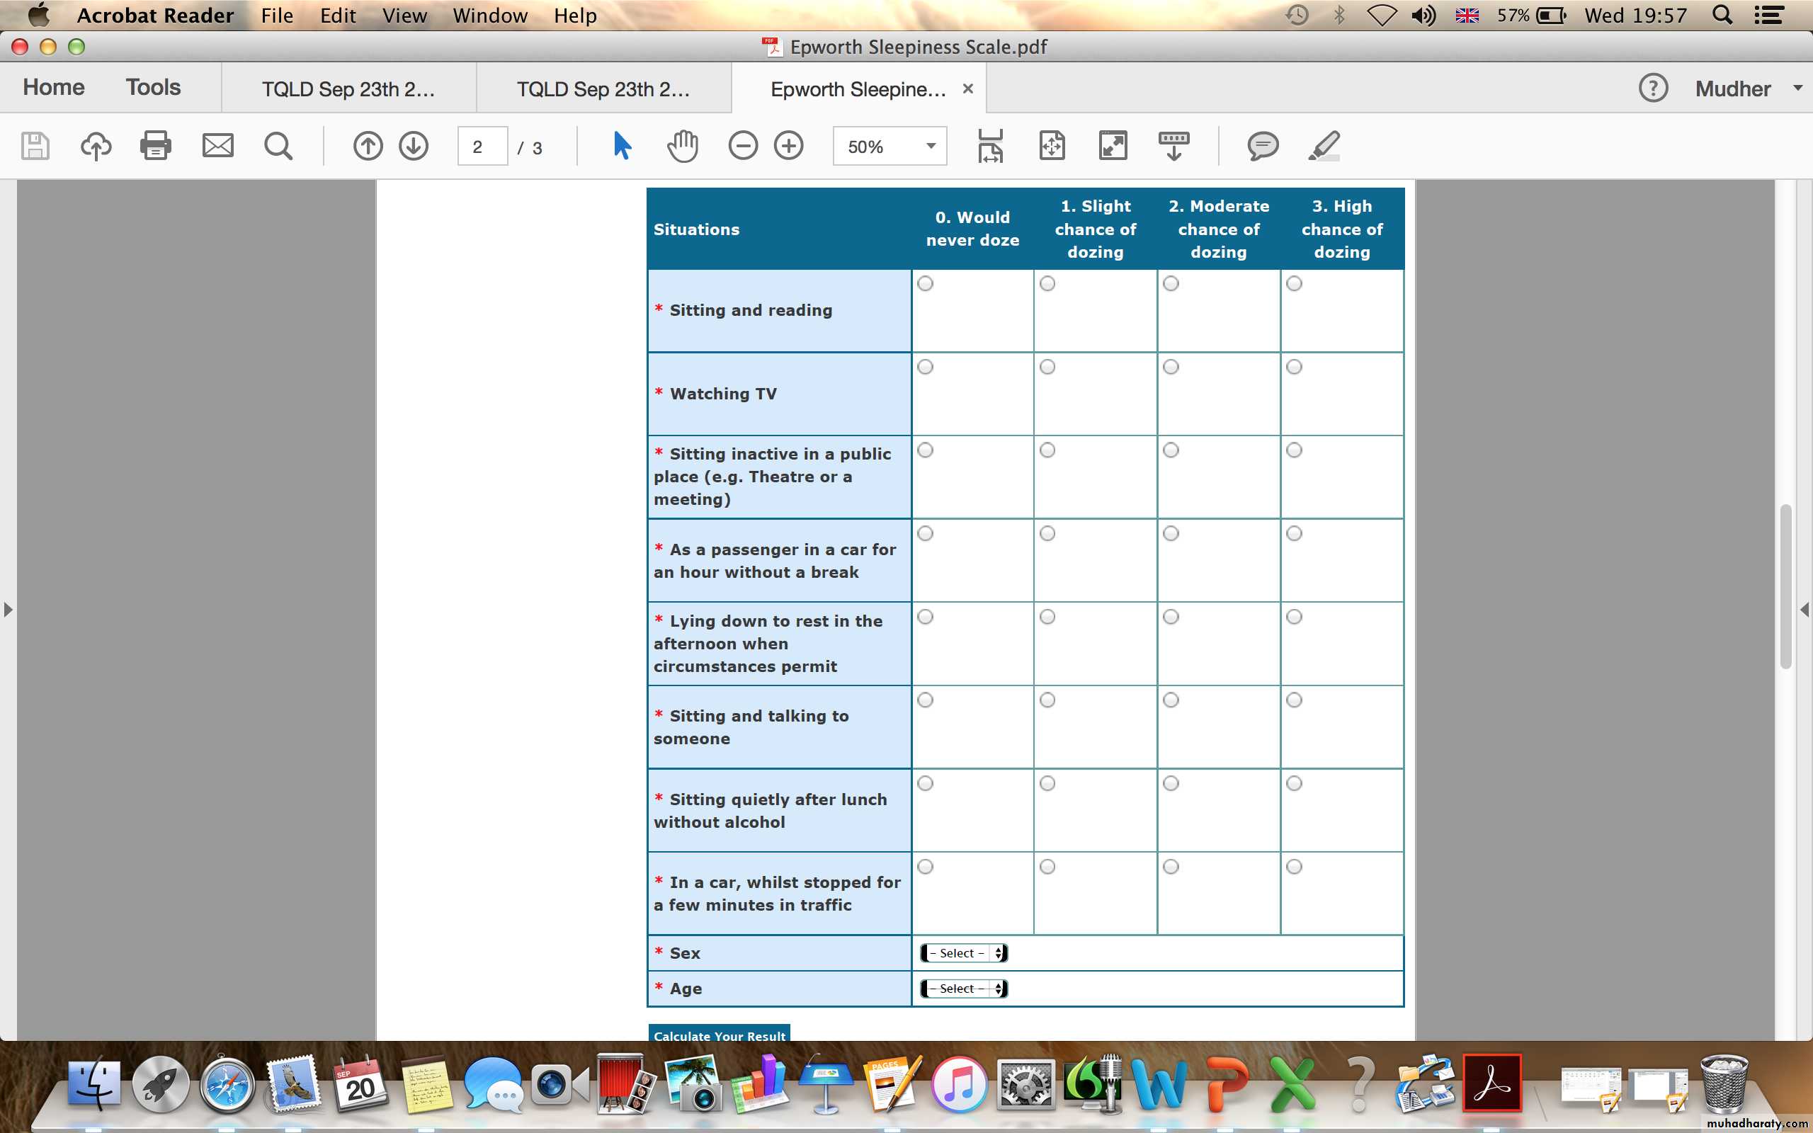
Task: Go to previous page with up arrow
Action: click(367, 145)
